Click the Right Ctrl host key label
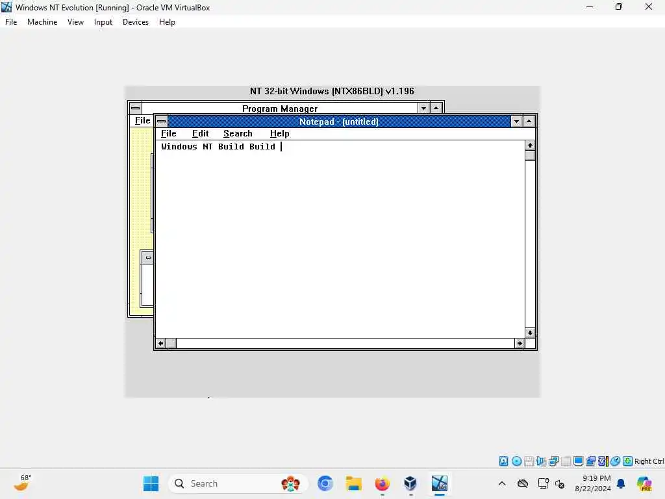 coord(649,461)
